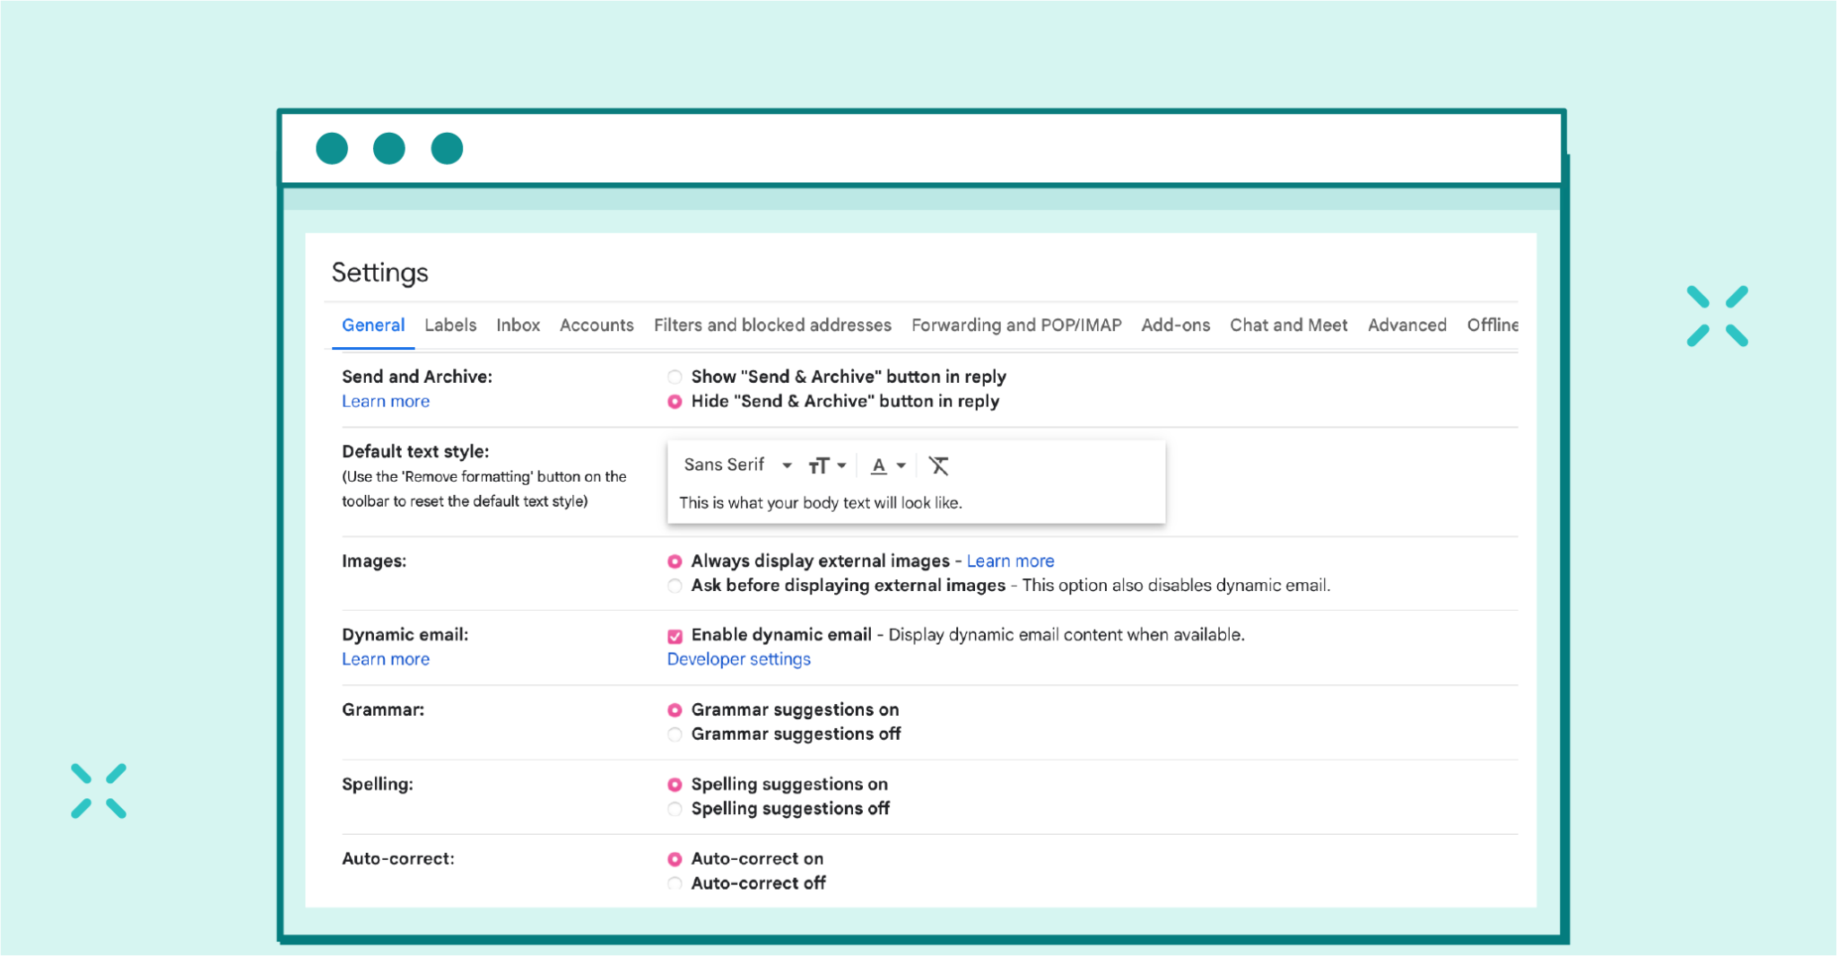This screenshot has height=956, width=1837.
Task: Click the Remove formatting icon
Action: [x=938, y=465]
